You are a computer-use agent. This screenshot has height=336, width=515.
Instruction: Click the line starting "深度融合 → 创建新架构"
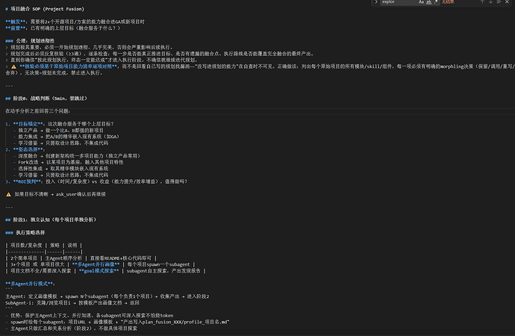tap(79, 156)
